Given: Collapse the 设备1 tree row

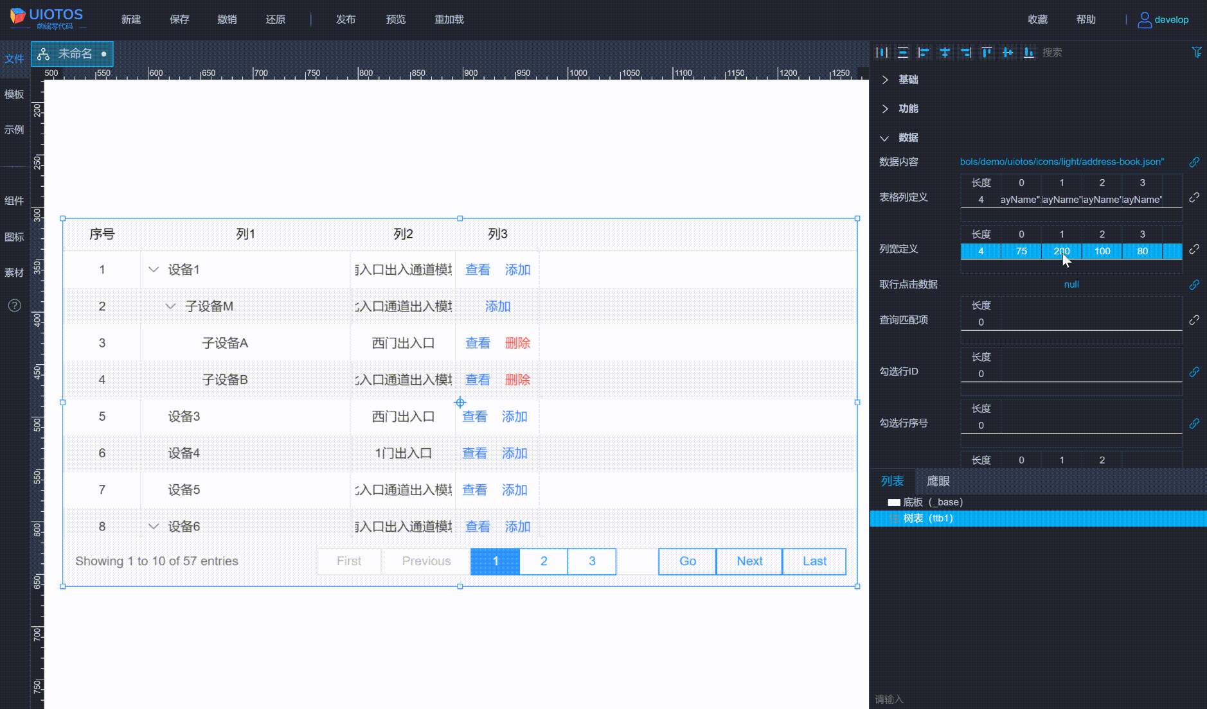Looking at the screenshot, I should point(154,270).
